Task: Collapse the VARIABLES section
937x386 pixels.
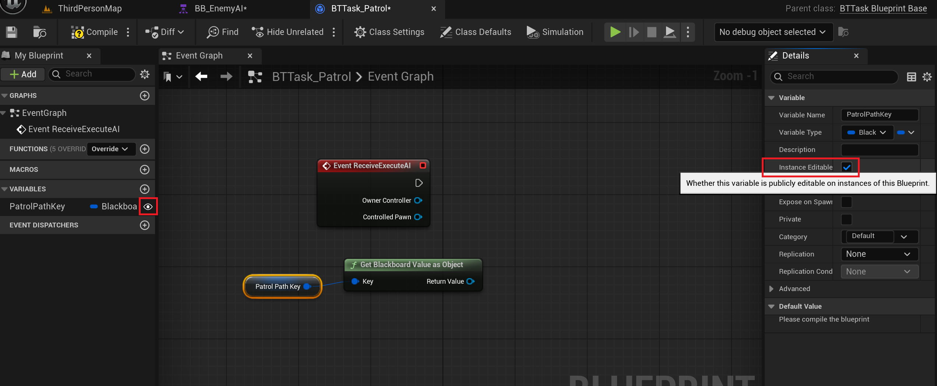Action: [4, 189]
